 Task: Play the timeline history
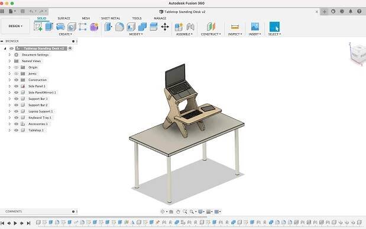coord(15,223)
